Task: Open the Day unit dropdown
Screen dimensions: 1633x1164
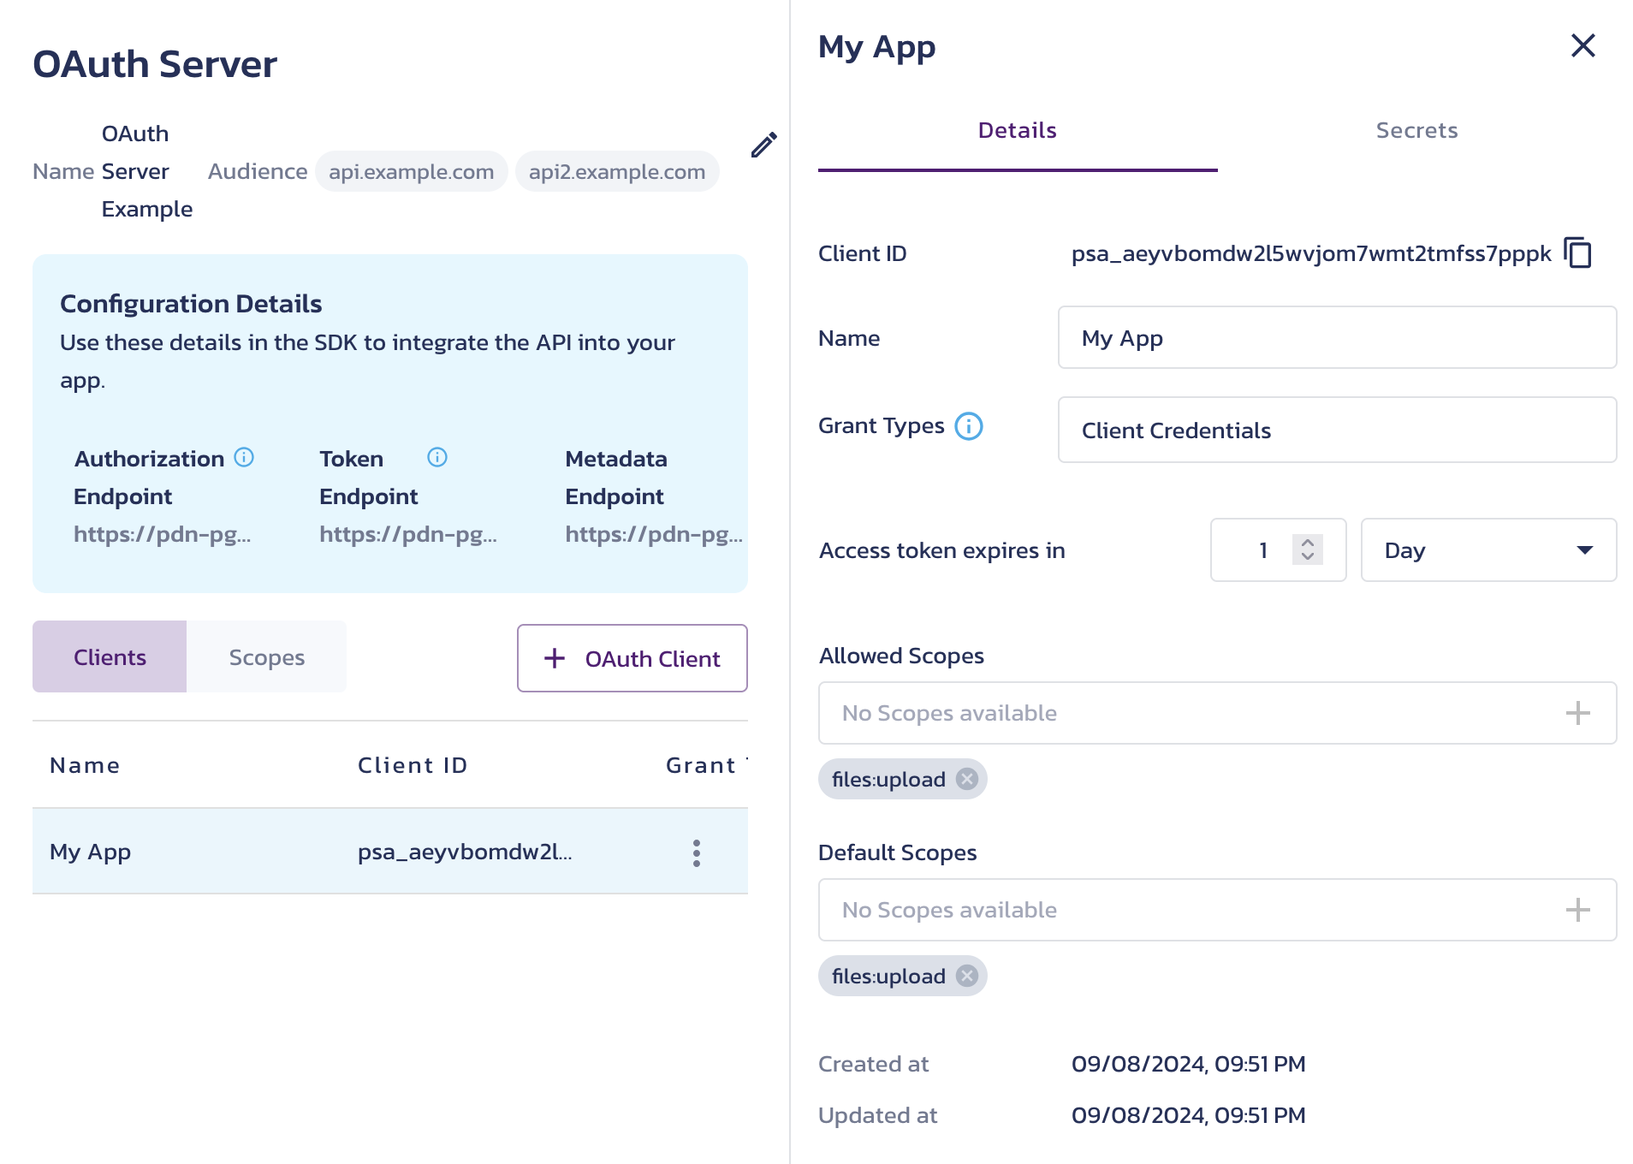Action: pyautogui.click(x=1488, y=550)
